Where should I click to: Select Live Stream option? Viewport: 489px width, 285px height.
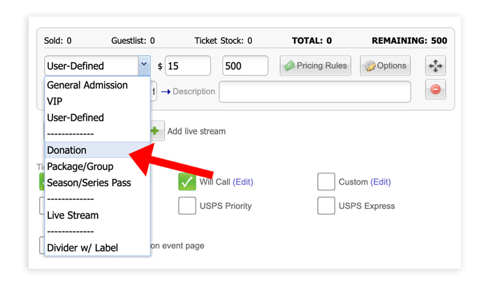[97, 215]
